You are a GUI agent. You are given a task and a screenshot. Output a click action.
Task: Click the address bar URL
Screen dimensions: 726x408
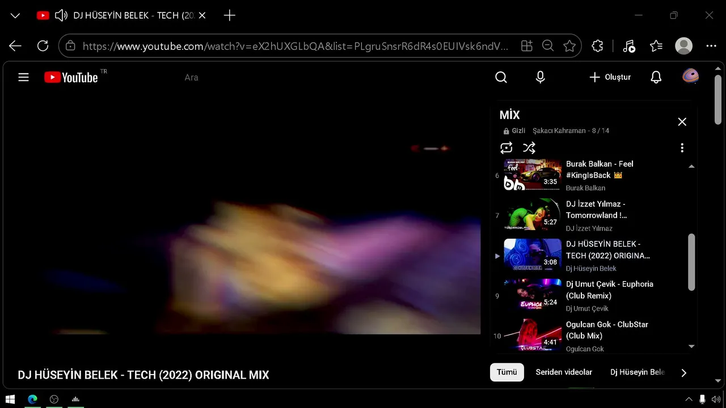click(x=295, y=46)
